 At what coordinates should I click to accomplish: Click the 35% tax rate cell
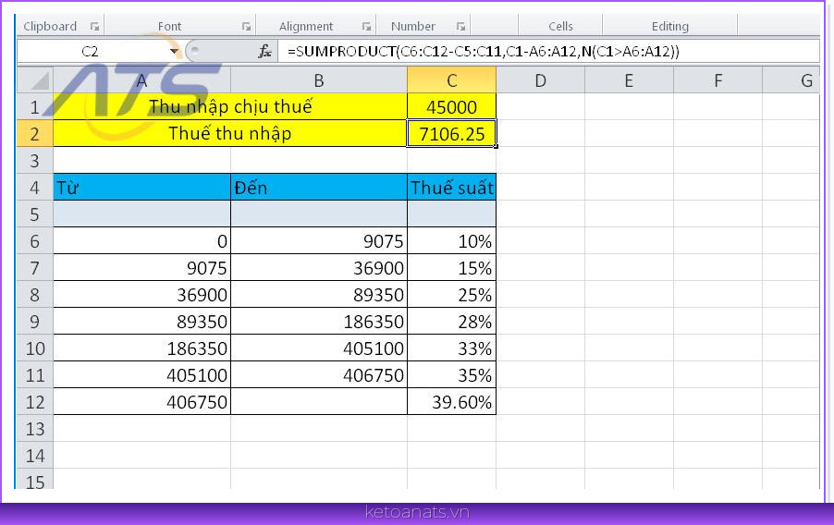pos(451,375)
